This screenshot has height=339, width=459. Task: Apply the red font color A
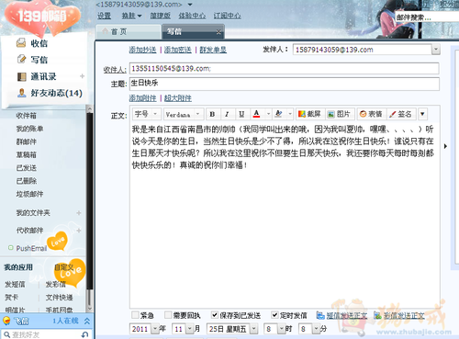pos(256,114)
